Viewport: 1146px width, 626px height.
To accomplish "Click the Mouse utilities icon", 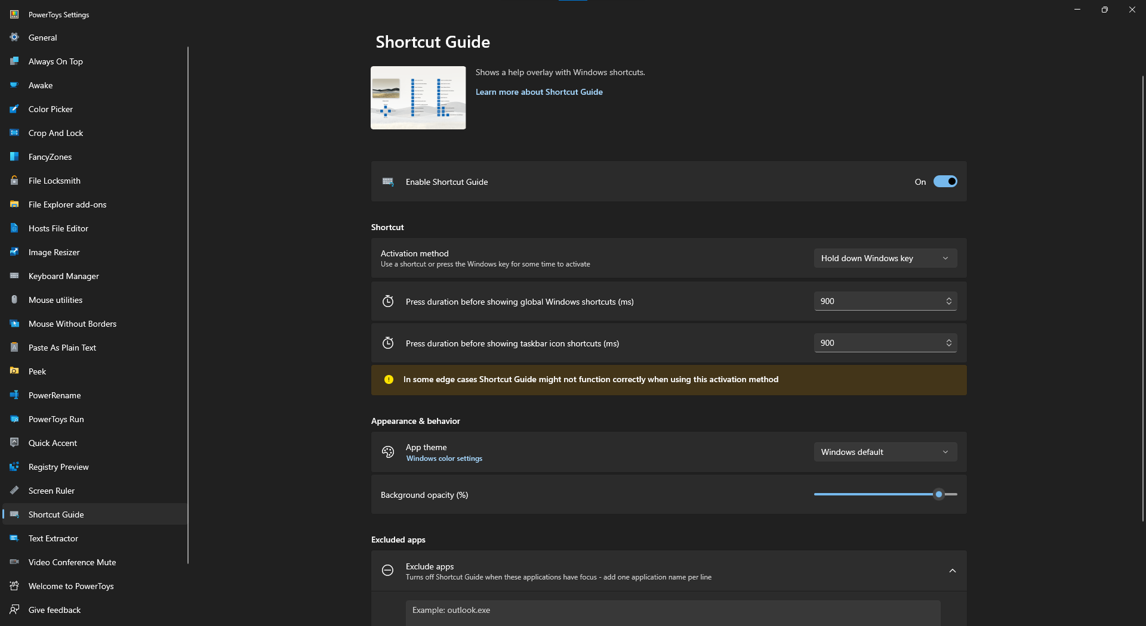I will [x=14, y=300].
